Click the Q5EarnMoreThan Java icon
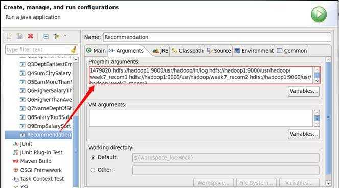The width and height of the screenshot is (339, 188). point(22,82)
